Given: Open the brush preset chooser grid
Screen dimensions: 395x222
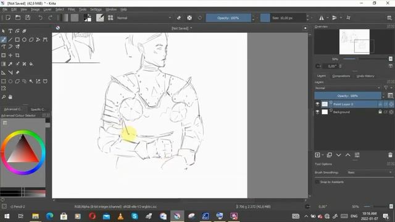Looking at the screenshot, I should (x=110, y=18).
